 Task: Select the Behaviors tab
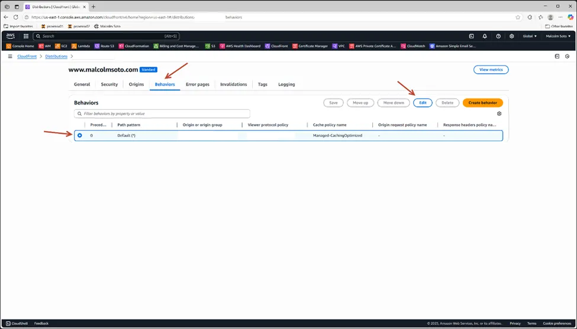[165, 84]
